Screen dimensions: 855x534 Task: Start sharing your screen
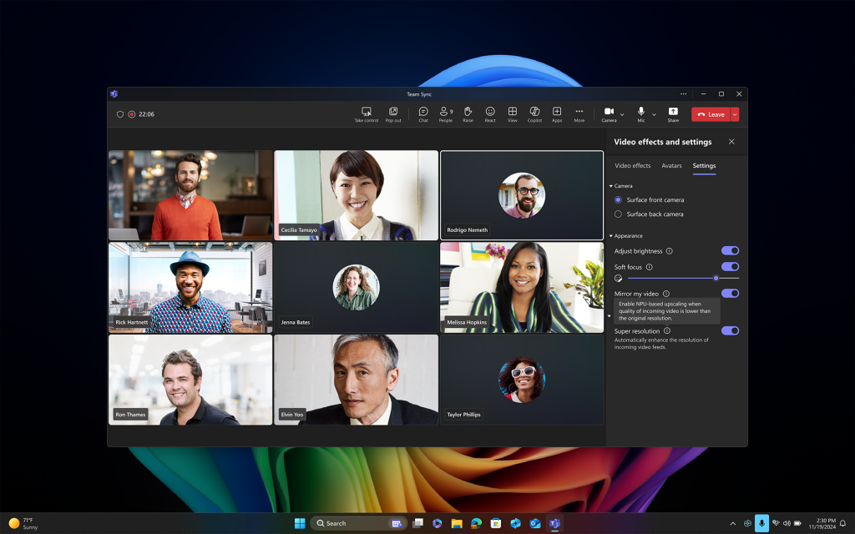coord(675,112)
